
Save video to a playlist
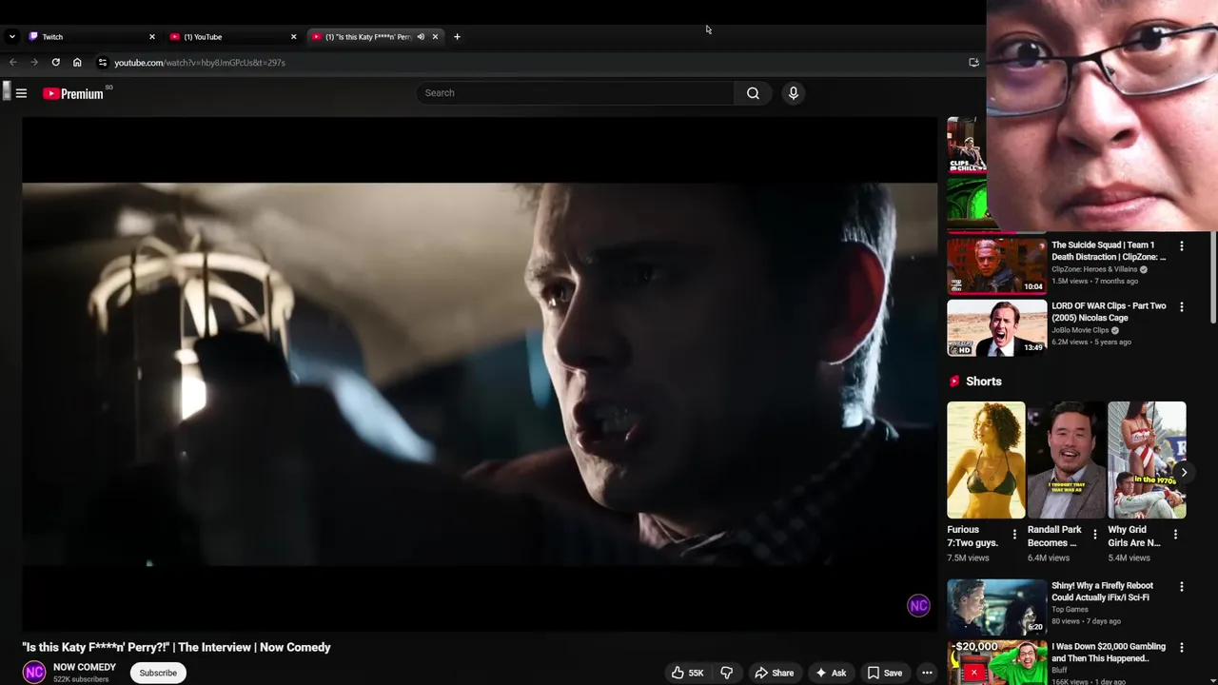point(884,673)
